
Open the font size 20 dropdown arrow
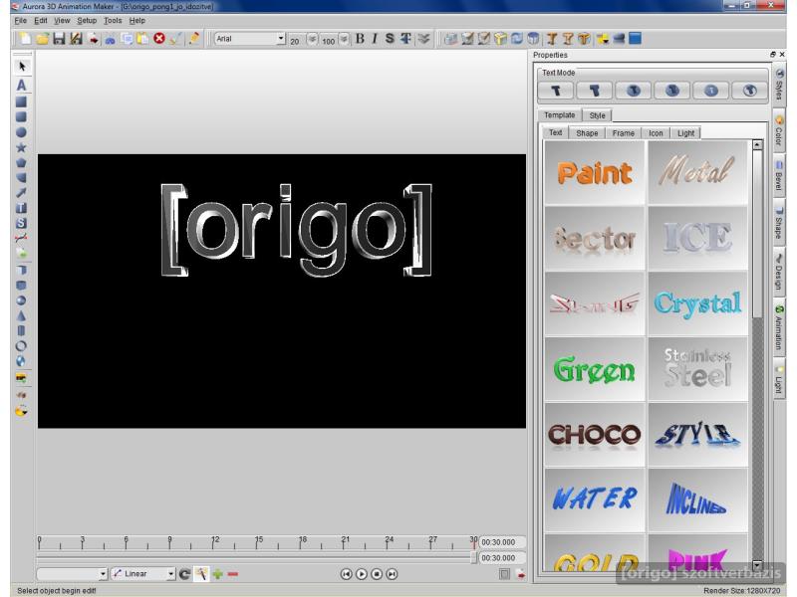(x=312, y=39)
